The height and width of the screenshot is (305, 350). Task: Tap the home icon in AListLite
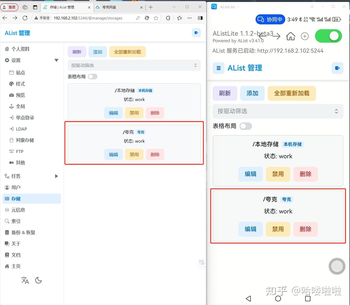(x=290, y=36)
